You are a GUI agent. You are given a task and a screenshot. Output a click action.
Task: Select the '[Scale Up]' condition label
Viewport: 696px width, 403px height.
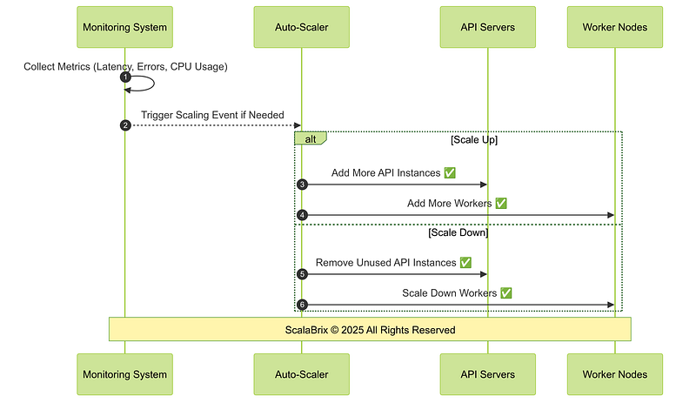474,140
